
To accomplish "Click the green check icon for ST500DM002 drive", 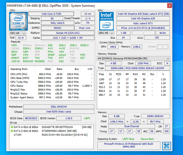I will (x=12, y=131).
